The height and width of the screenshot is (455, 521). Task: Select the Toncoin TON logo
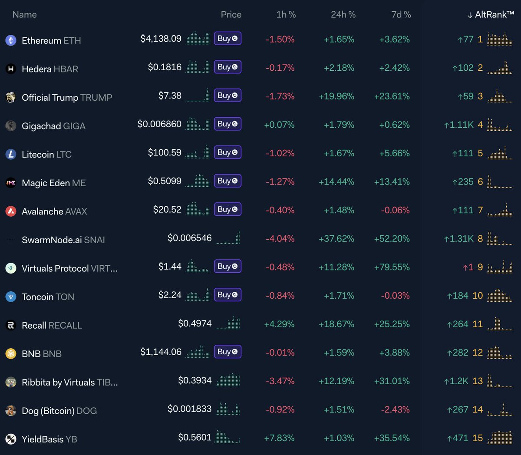pyautogui.click(x=11, y=297)
